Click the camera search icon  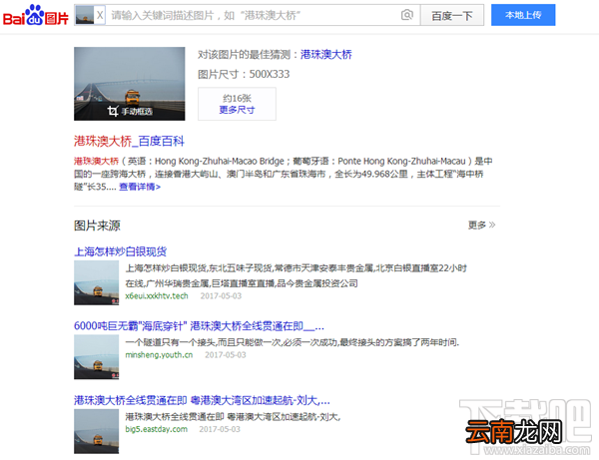[x=407, y=15]
